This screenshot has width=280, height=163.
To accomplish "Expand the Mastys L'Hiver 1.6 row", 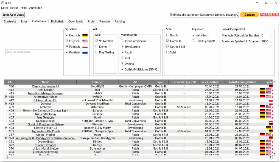I will [x=6, y=128].
